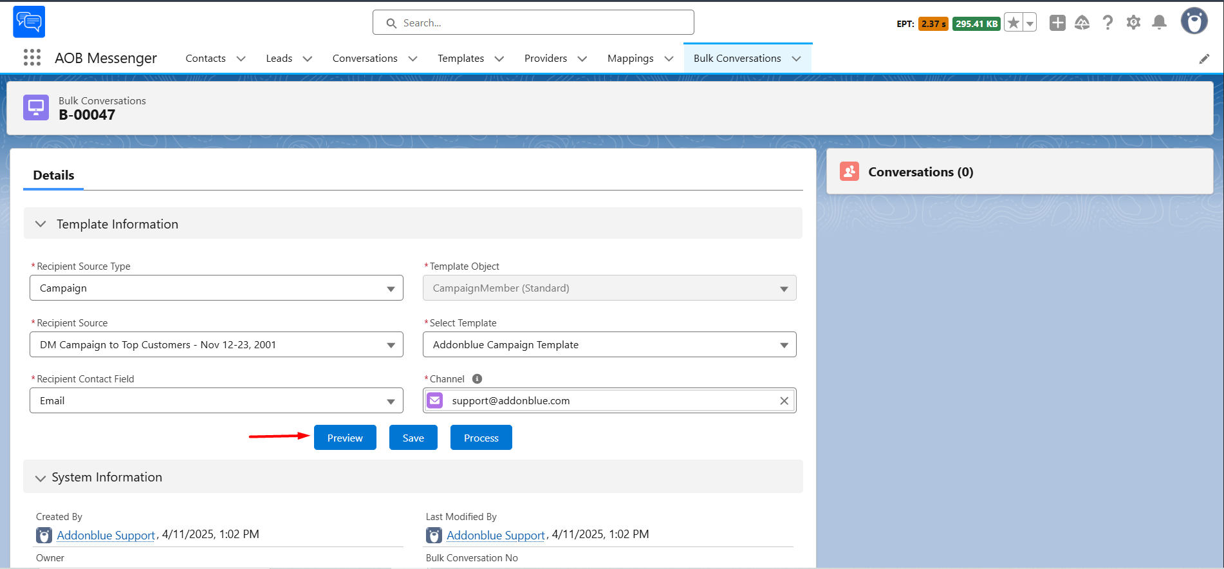Open the Contacts tab
Image resolution: width=1224 pixels, height=569 pixels.
point(205,59)
